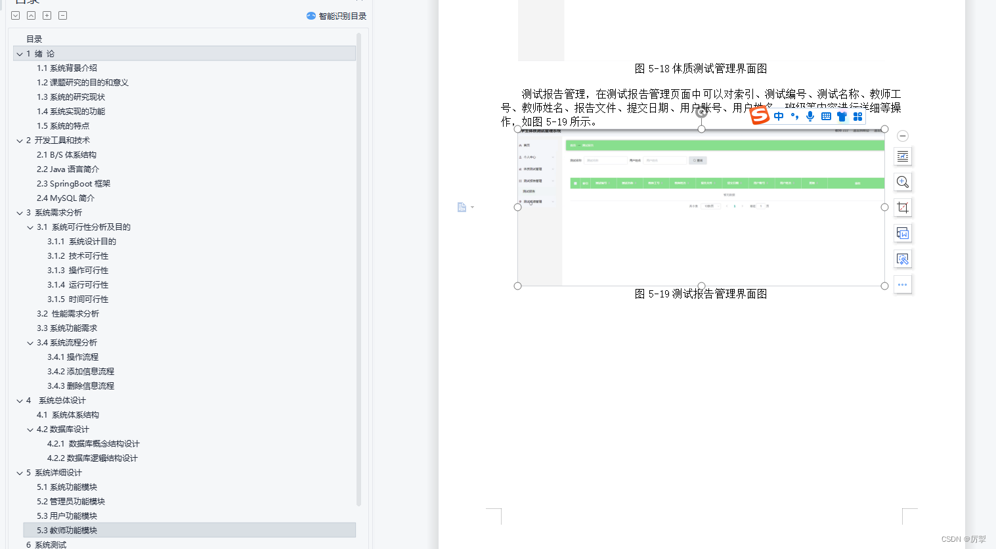996x549 pixels.
Task: Go to 5.2 管理员功能模块
Action: (x=71, y=502)
